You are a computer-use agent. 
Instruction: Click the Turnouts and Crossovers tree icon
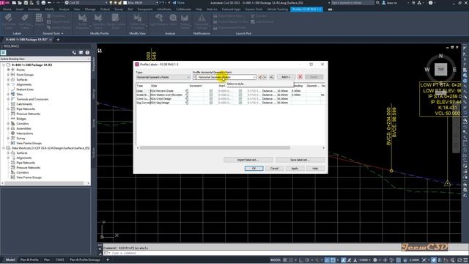coord(13,99)
